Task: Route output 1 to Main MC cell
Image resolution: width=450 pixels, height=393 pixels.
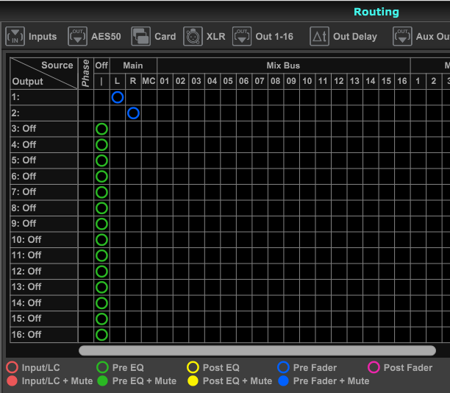Action: click(x=149, y=97)
